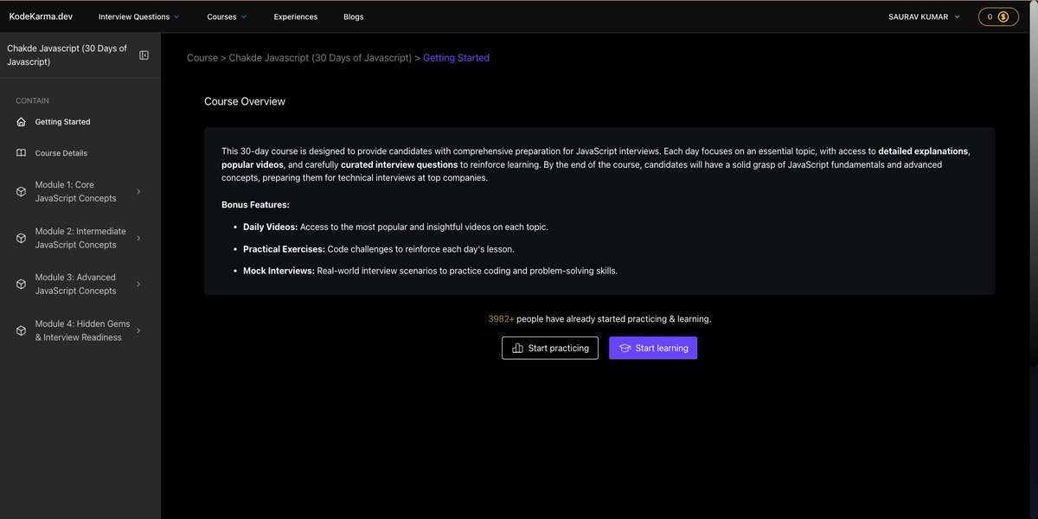The width and height of the screenshot is (1038, 519).
Task: Click the KodeKarma.dev logo
Action: (41, 16)
